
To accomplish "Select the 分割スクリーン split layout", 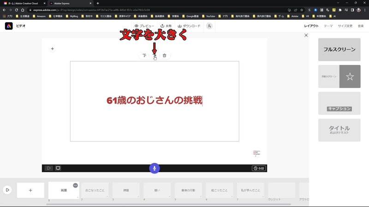I will 339,76.
